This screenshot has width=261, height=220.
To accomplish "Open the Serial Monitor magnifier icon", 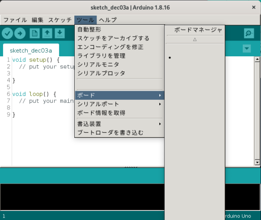I will tap(249, 33).
